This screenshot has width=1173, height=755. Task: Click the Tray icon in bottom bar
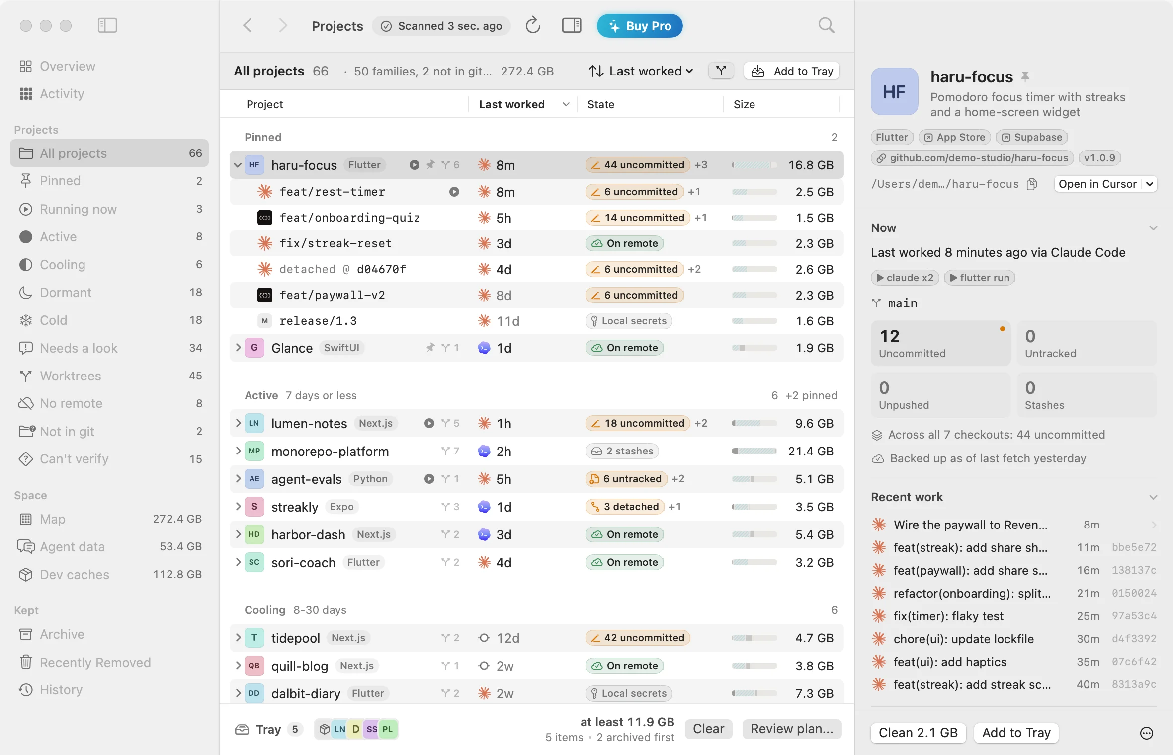242,729
